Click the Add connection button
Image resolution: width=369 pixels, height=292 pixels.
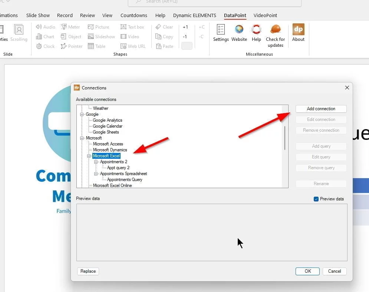(x=320, y=109)
